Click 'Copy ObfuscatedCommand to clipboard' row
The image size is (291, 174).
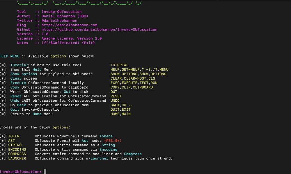tap(49, 87)
